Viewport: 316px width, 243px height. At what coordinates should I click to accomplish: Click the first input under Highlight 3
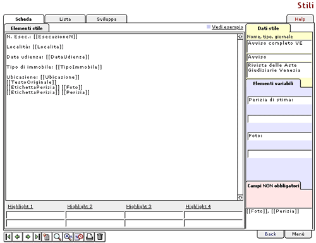click(154, 215)
